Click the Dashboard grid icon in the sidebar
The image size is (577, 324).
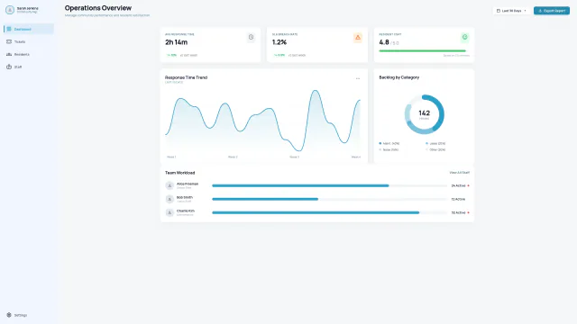tap(9, 29)
